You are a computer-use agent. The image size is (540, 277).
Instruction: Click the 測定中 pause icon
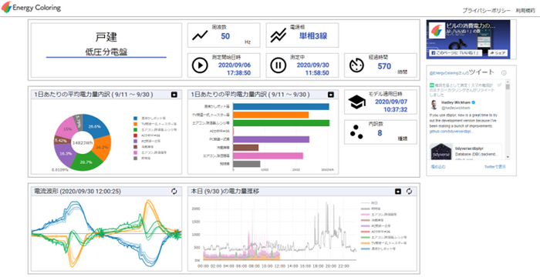click(278, 65)
